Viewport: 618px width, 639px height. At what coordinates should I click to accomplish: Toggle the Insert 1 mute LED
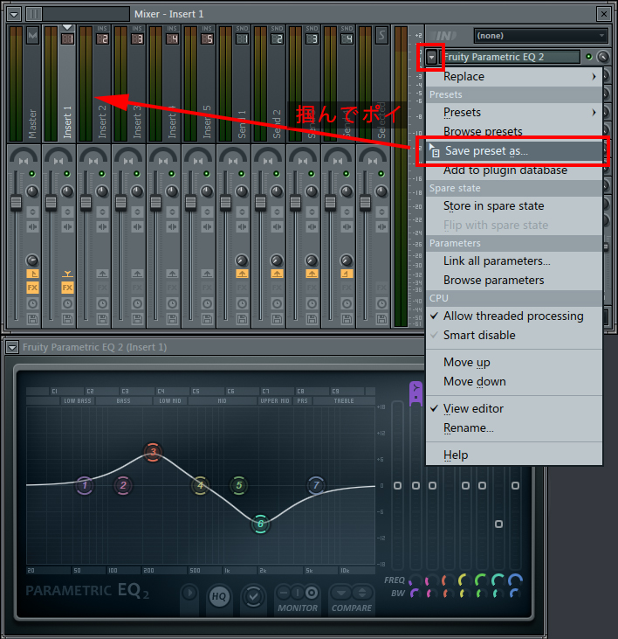(67, 174)
